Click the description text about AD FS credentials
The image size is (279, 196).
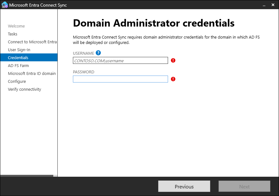pos(166,40)
